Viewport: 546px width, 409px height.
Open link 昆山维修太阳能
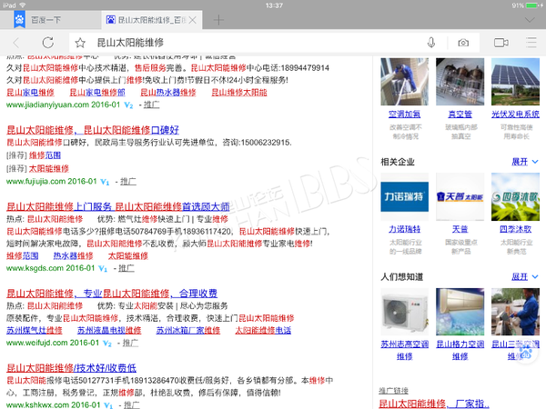coord(239,93)
